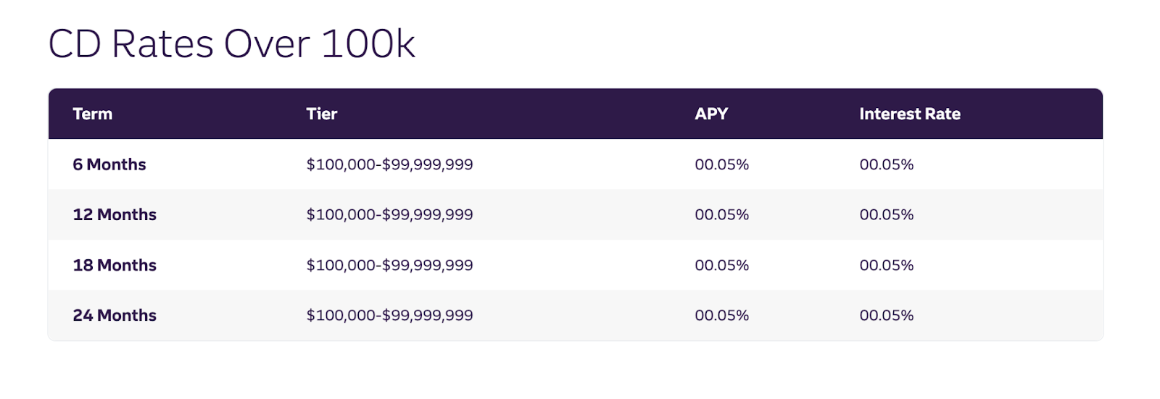Select the tier range for 18 Months
Screen dimensions: 1160x399
[x=389, y=265]
